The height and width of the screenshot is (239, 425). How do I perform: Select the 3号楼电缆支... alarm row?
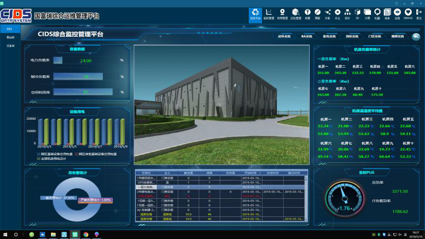220,191
